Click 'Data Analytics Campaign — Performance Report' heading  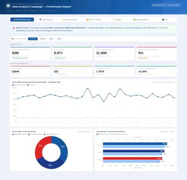pos(42,7)
